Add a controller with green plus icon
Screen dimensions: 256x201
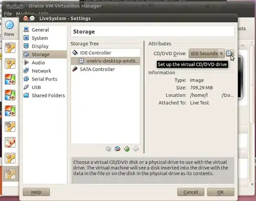[x=127, y=149]
